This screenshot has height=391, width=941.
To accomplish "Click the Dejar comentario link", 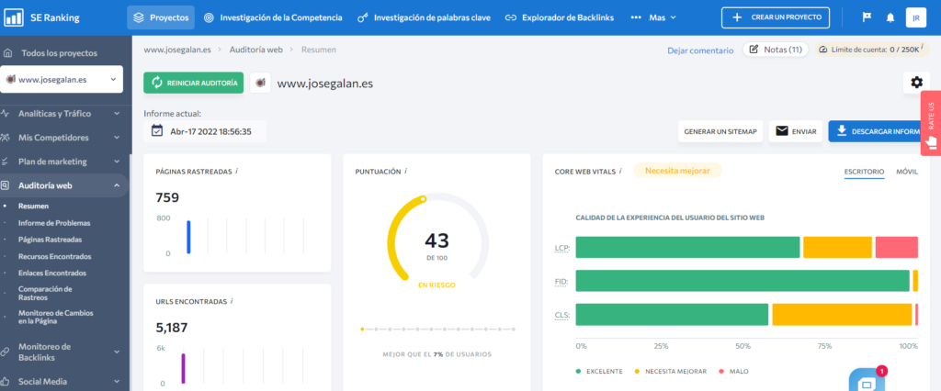I will [699, 50].
